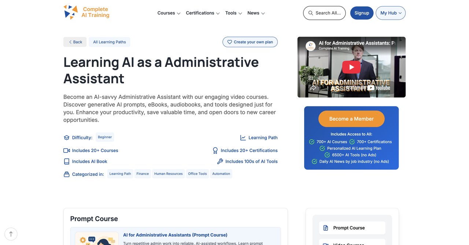Click the book icon beside Includes AI Book
The height and width of the screenshot is (245, 469).
point(66,162)
